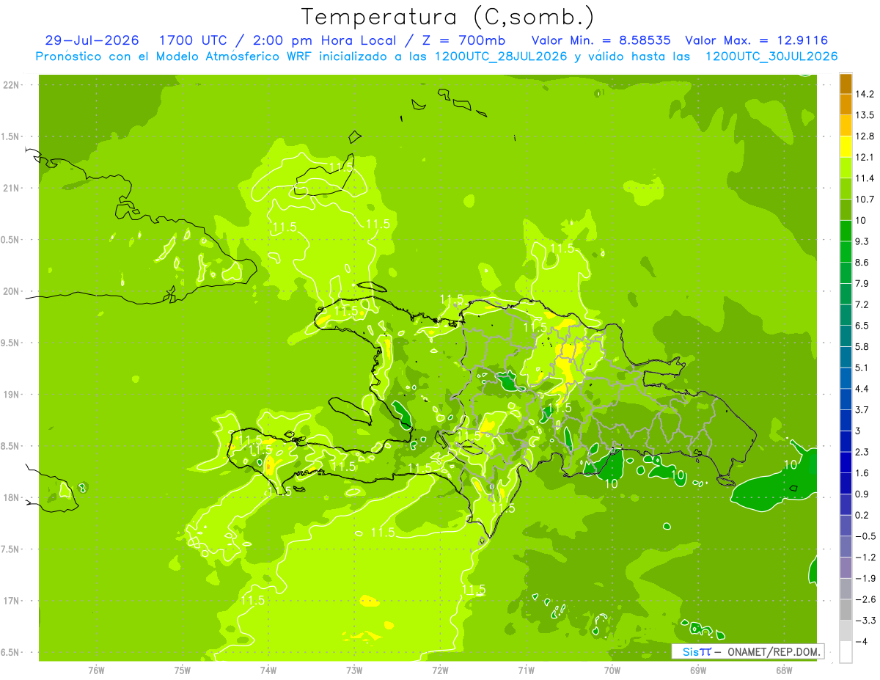Screen dimensions: 880x680
Task: Click the "12.1" color scale value
Action: pyautogui.click(x=865, y=157)
